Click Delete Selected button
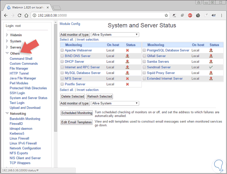227x174 pixels. coord(73,96)
